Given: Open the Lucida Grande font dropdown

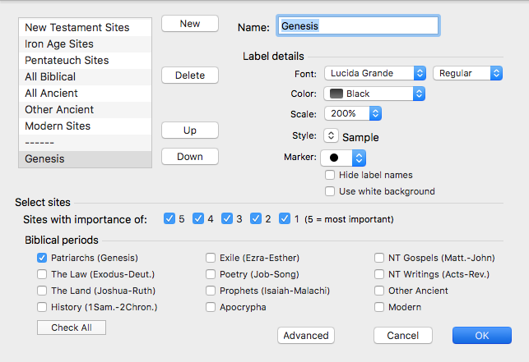Looking at the screenshot, I should point(374,73).
